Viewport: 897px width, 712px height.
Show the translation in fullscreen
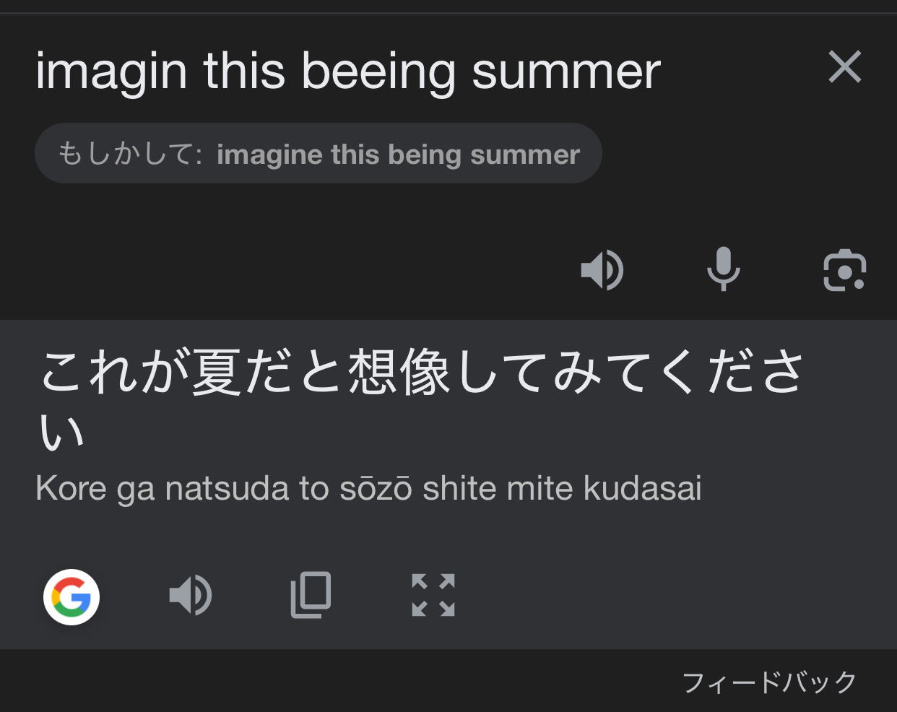point(433,595)
